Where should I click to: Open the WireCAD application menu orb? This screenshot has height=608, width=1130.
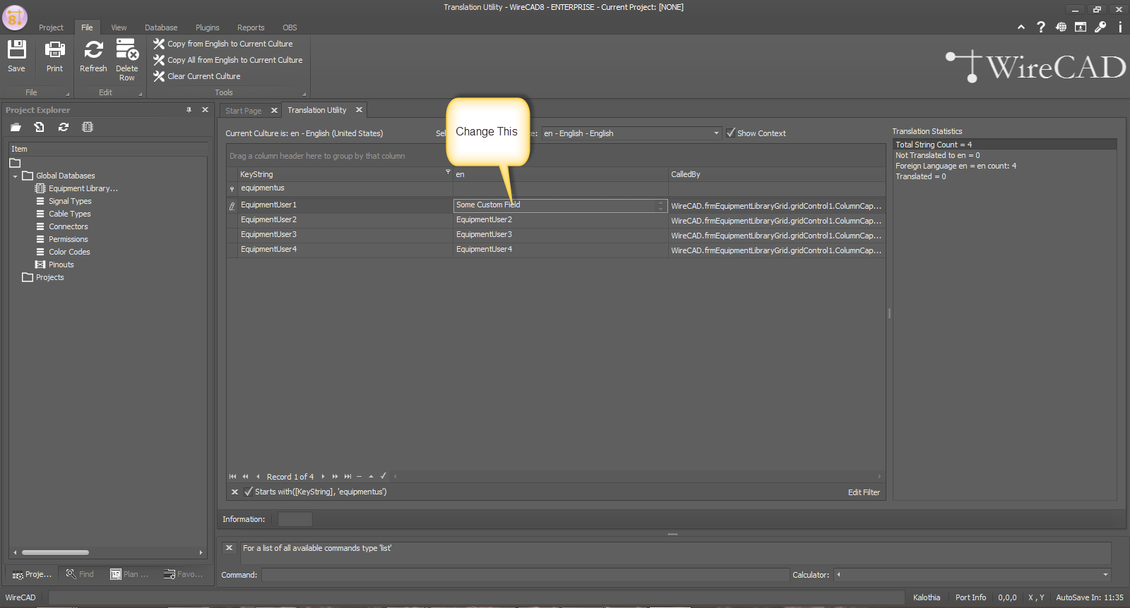pyautogui.click(x=14, y=17)
